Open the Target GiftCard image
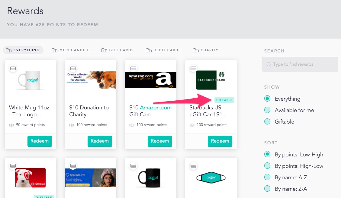The width and height of the screenshot is (341, 198). tap(31, 178)
